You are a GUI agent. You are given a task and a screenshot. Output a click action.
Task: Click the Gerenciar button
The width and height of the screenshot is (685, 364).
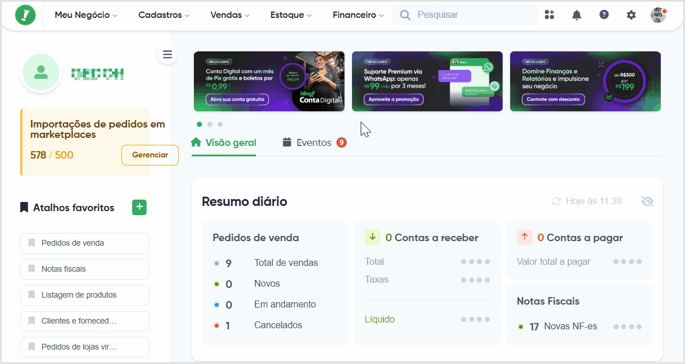pos(150,155)
